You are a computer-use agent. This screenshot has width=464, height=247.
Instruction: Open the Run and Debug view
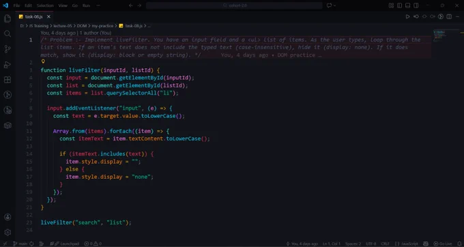tap(8, 65)
